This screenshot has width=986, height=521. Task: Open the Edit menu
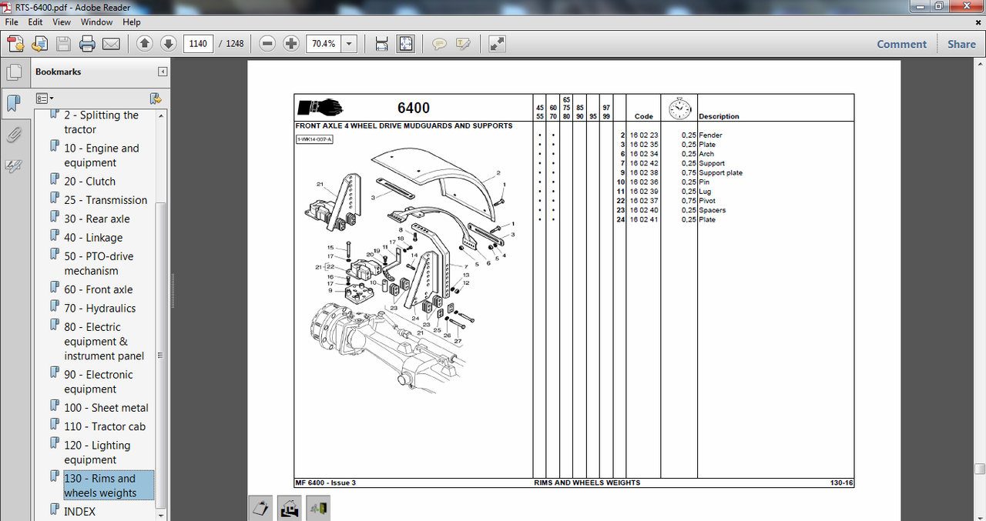[x=35, y=22]
